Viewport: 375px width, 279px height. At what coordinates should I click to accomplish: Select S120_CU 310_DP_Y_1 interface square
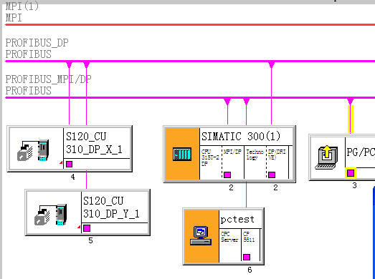(87, 228)
